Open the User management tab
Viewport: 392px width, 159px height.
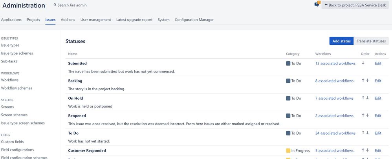96,20
